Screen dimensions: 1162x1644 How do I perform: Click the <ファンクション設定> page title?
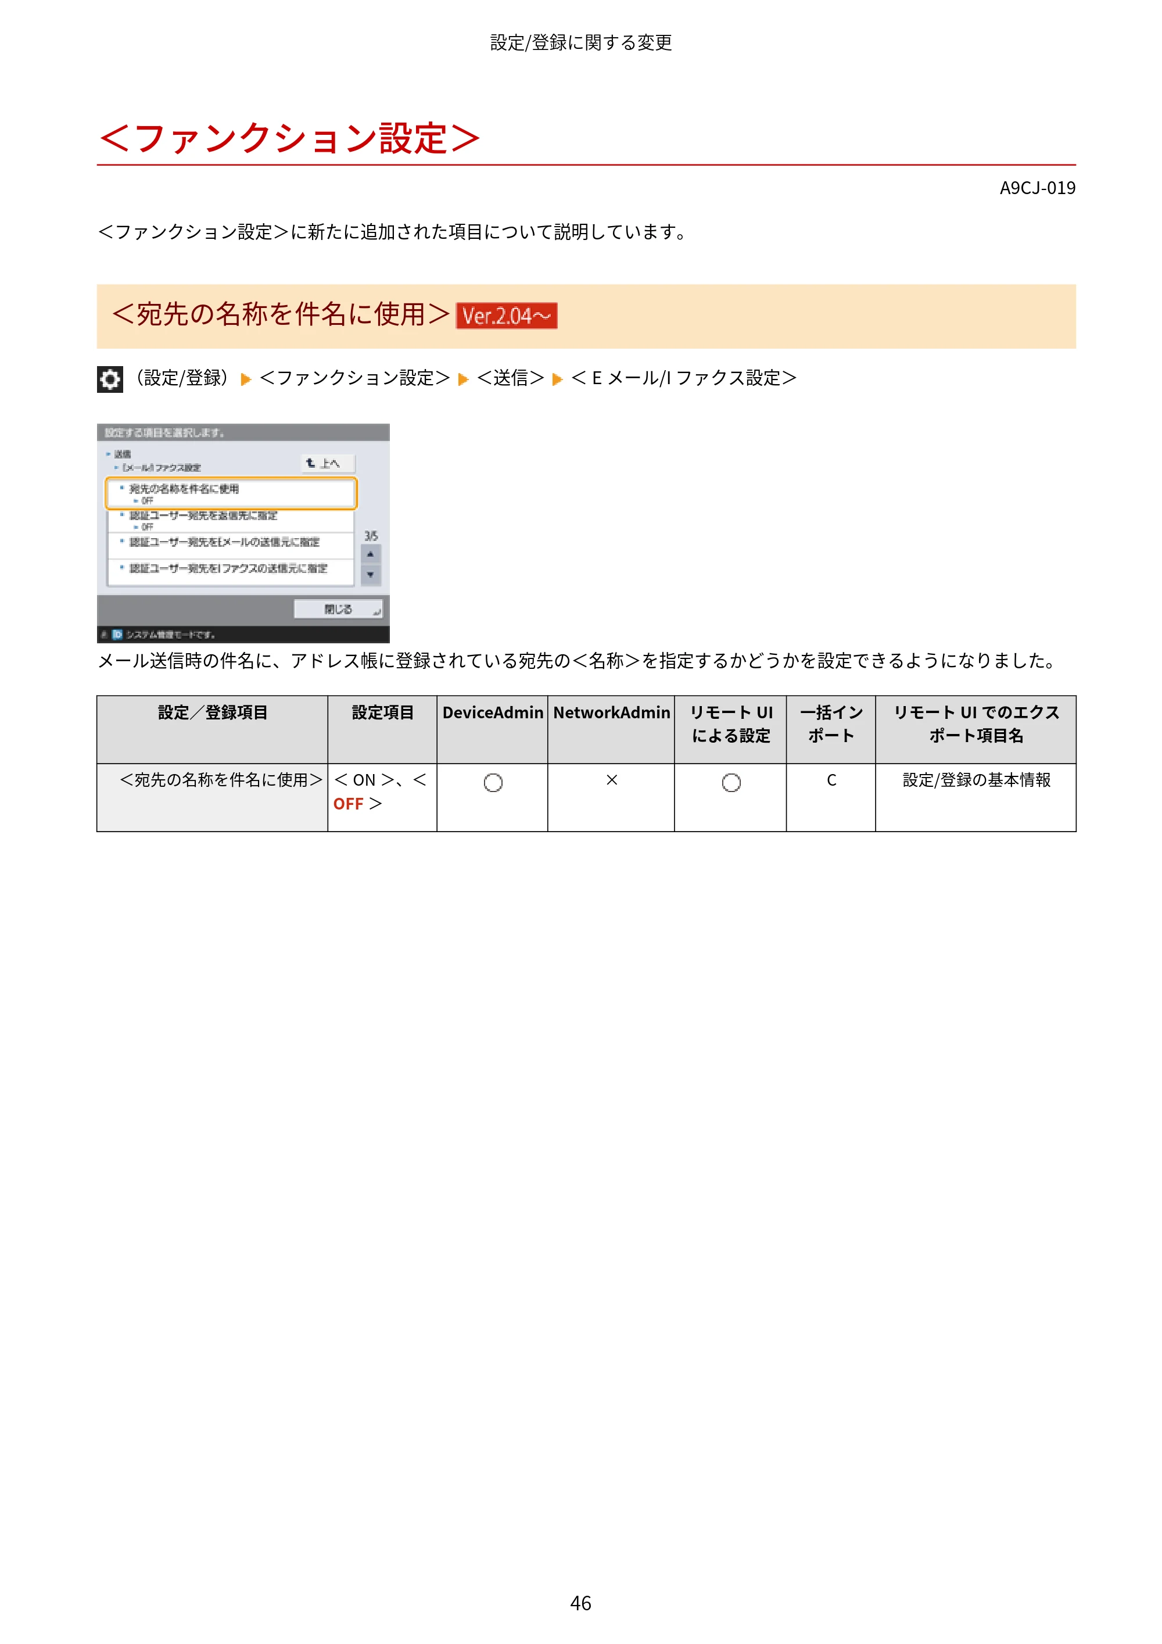coord(289,138)
